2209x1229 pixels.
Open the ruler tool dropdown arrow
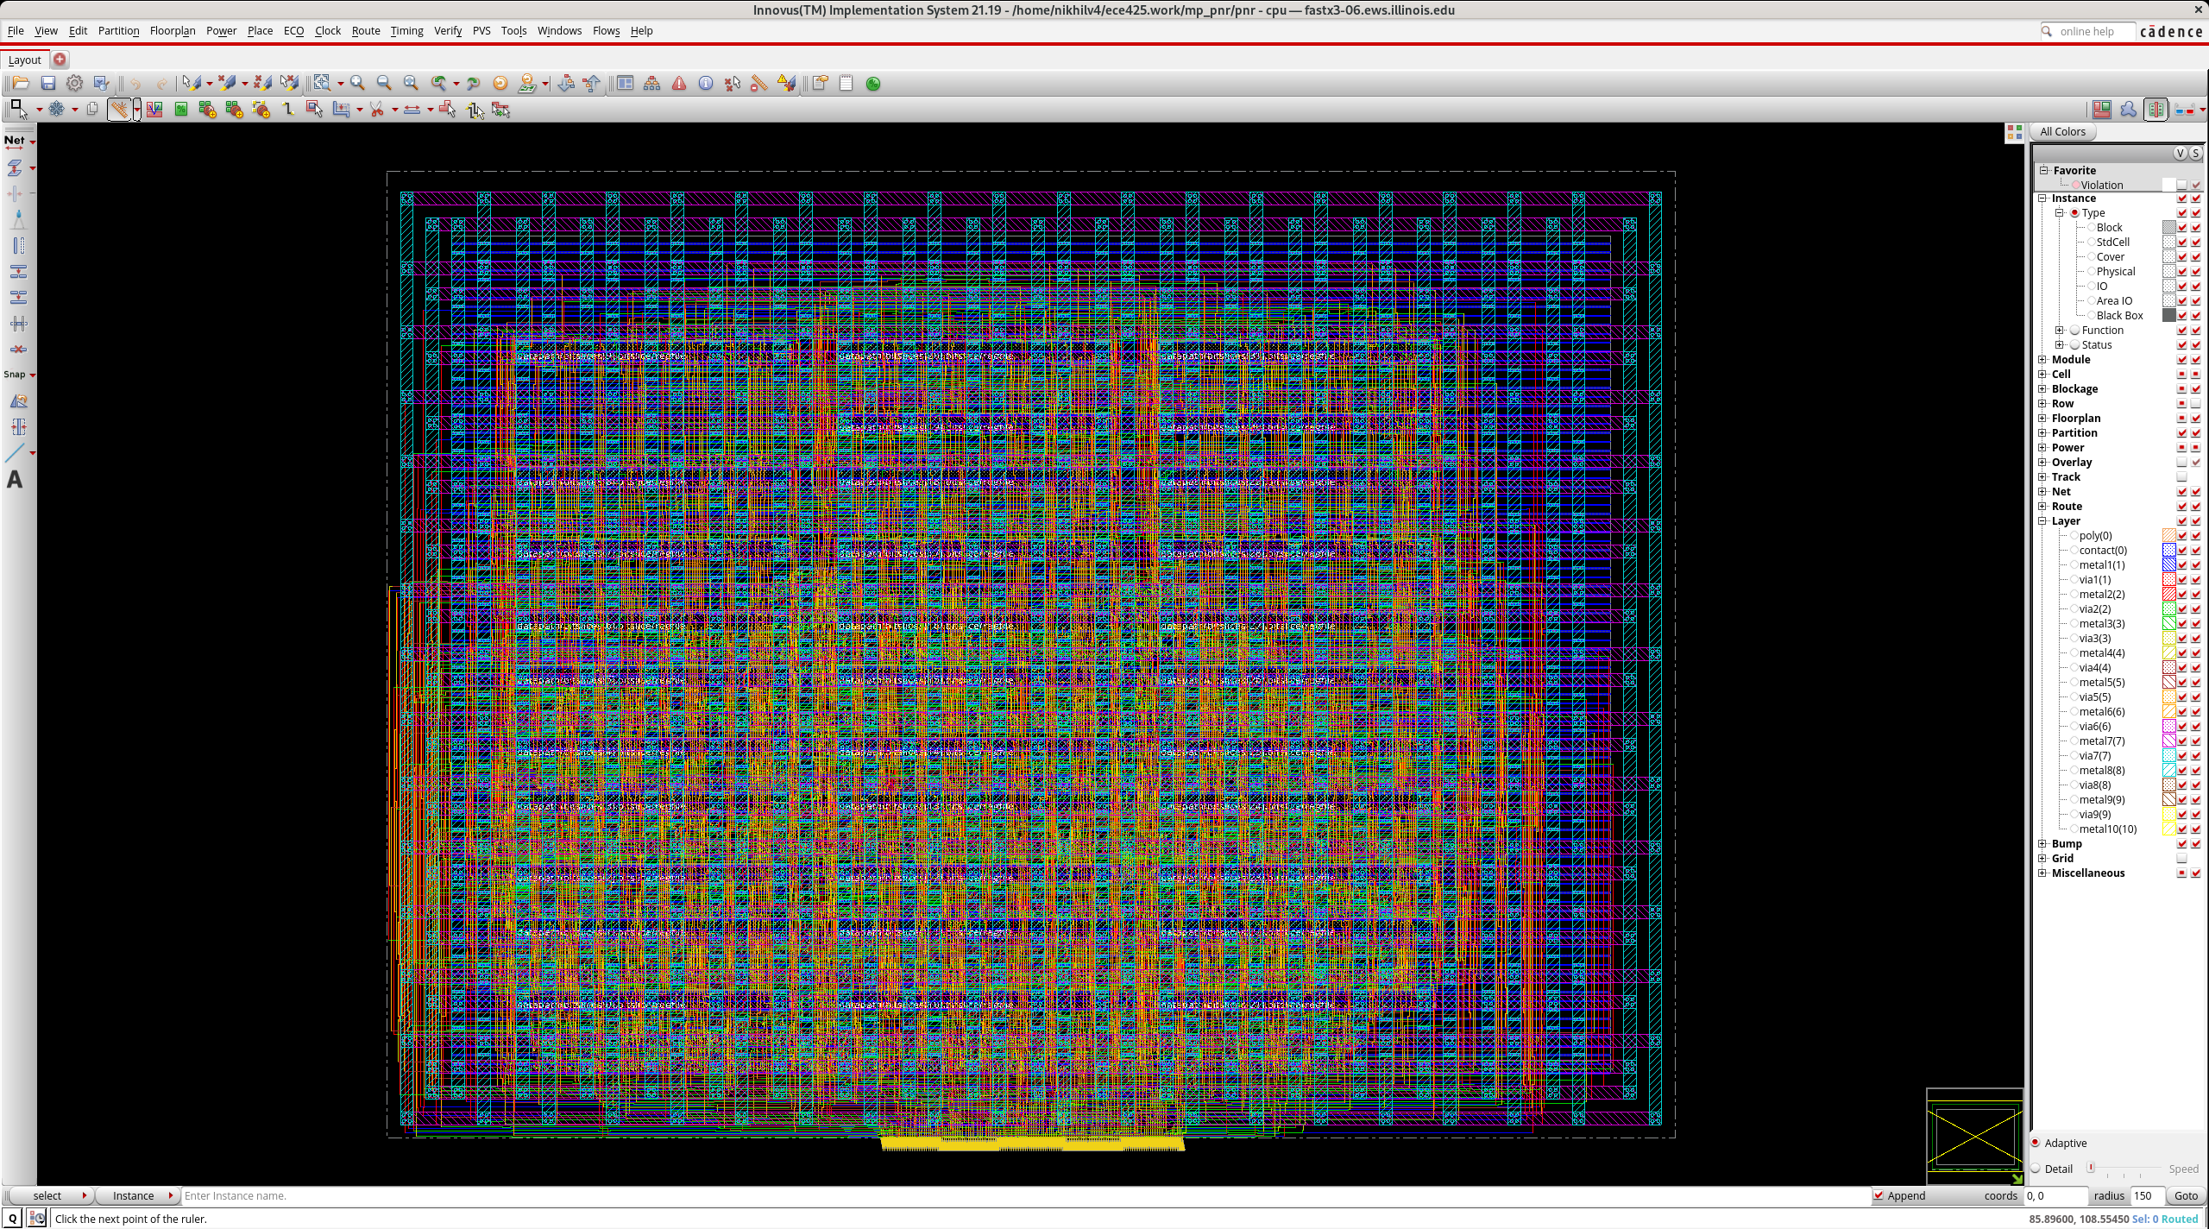[137, 110]
